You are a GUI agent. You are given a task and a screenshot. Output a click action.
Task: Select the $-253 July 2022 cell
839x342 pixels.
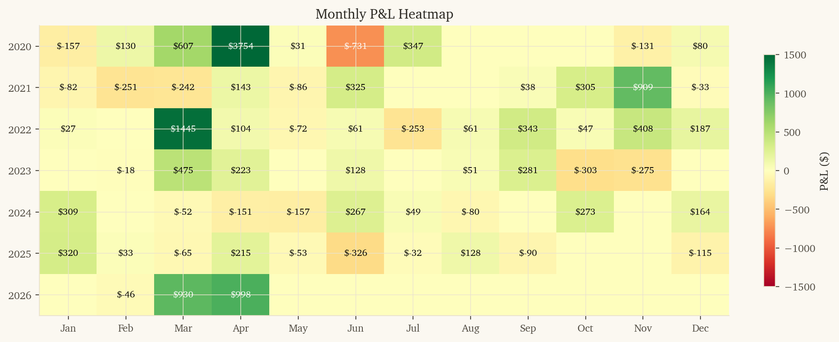coord(413,129)
